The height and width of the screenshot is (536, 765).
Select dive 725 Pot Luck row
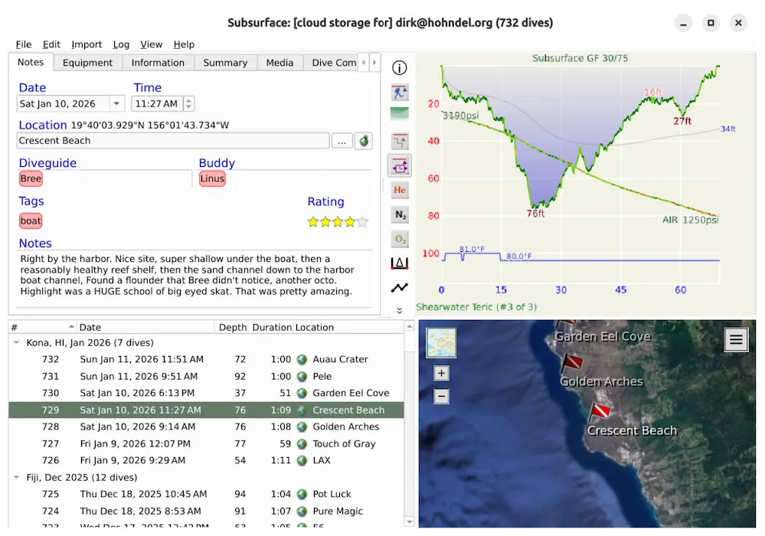tap(206, 494)
